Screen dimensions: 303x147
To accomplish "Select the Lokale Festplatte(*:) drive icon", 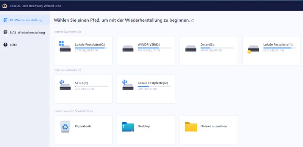I will coord(253,49).
